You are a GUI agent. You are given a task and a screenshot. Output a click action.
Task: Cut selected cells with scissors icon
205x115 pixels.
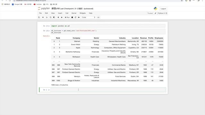[x=47, y=17]
